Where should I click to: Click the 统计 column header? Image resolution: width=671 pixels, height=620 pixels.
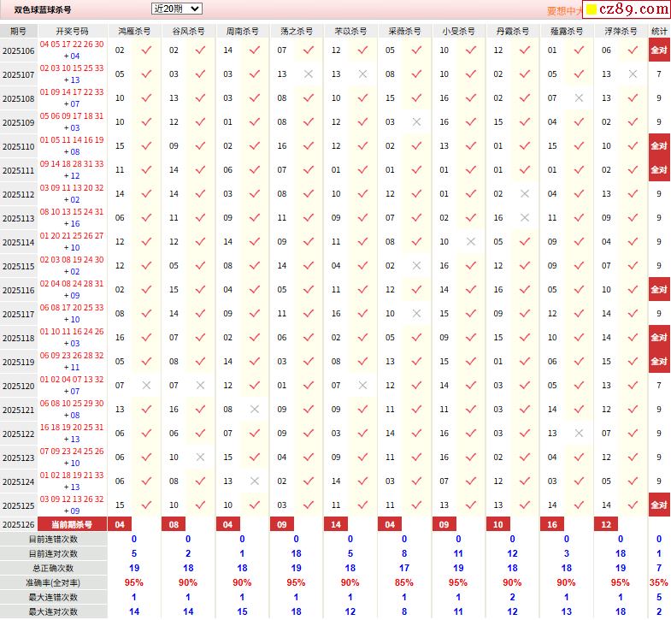pyautogui.click(x=659, y=32)
